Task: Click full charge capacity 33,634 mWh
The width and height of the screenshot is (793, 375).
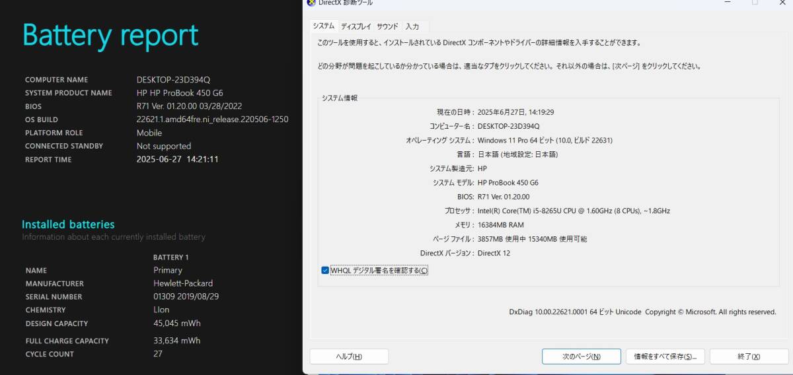Action: [x=176, y=341]
